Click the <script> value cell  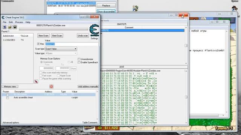(x=75, y=97)
